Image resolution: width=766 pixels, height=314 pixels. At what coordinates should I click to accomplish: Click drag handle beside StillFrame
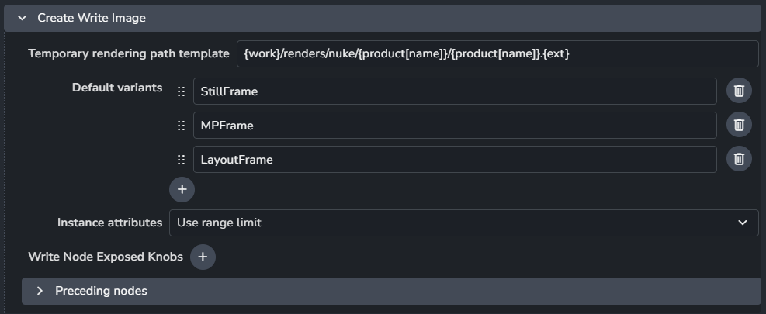181,91
